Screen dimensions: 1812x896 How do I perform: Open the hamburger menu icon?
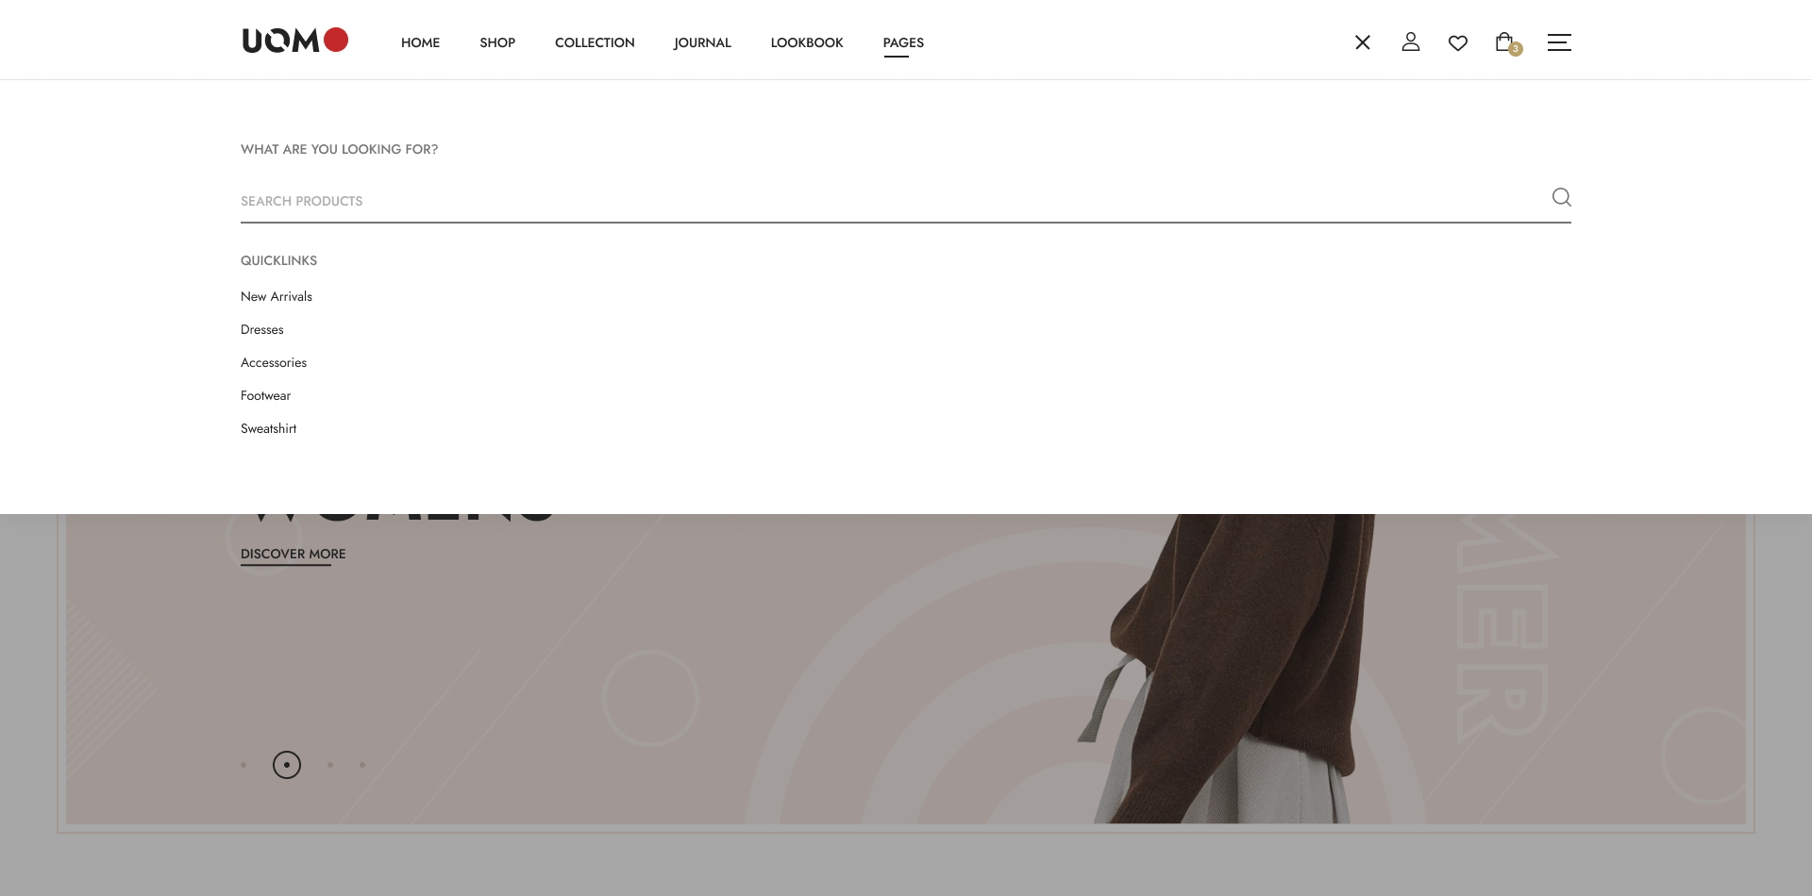point(1559,42)
